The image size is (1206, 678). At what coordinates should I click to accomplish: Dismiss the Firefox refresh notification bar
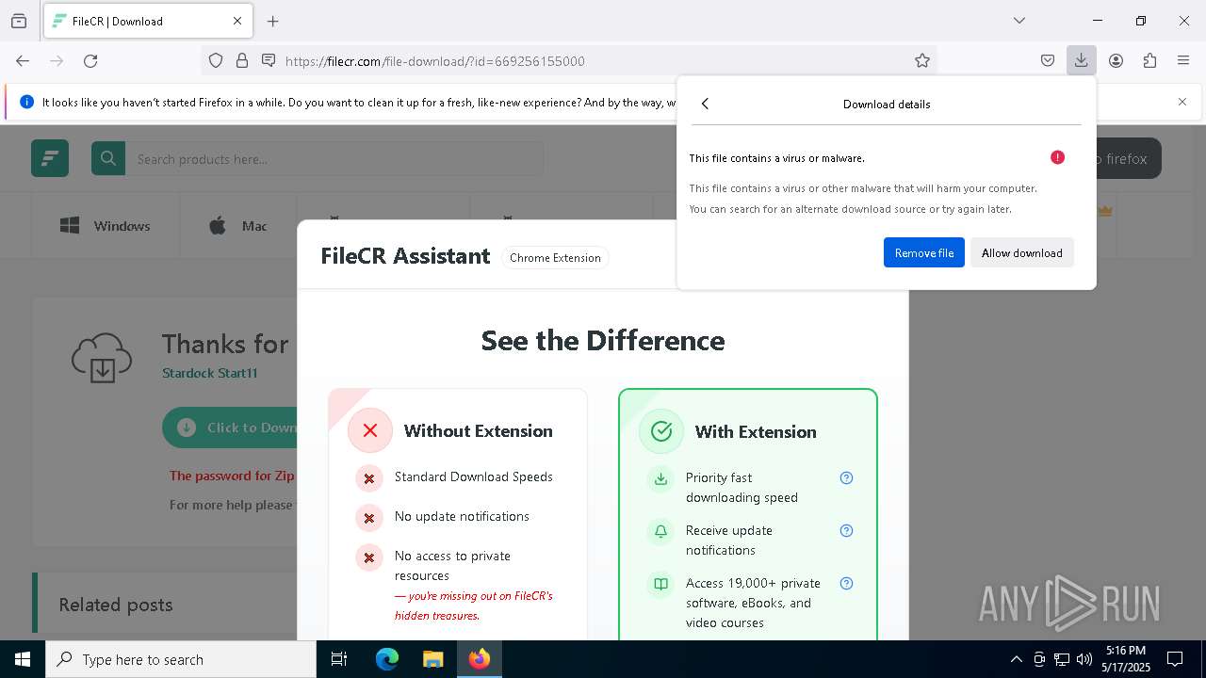[1182, 102]
